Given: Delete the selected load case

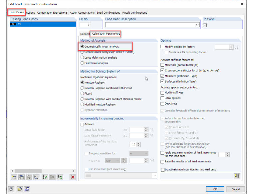Looking at the screenshot, I should 73,177.
